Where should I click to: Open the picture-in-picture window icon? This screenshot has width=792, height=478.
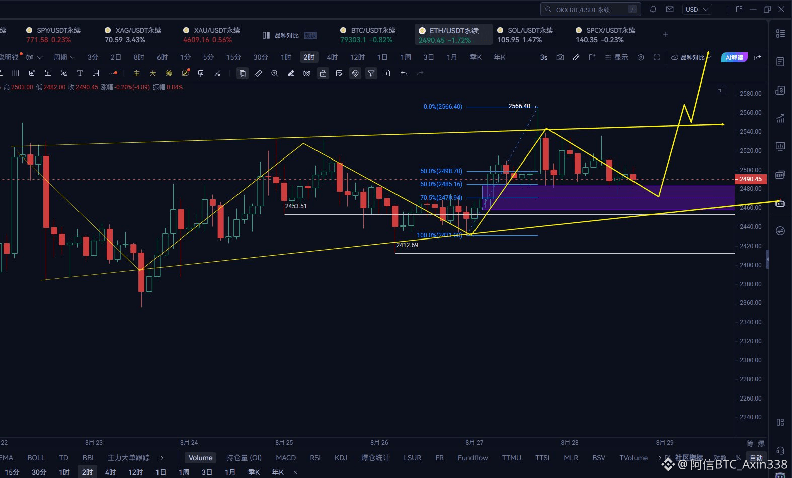[x=739, y=9]
